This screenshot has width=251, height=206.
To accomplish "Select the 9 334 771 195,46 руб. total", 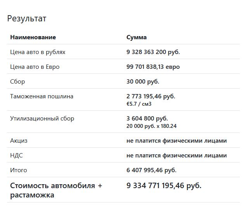I will click(x=164, y=186).
